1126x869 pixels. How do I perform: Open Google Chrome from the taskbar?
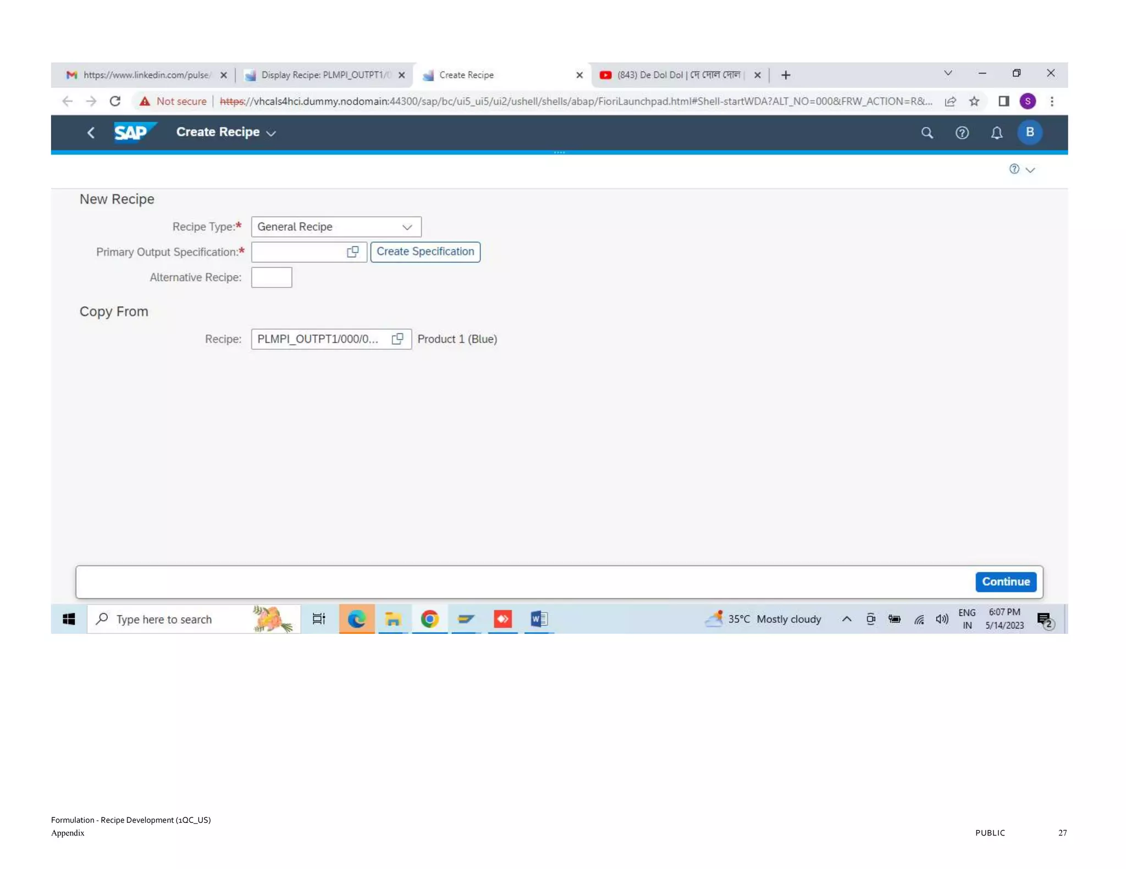click(x=429, y=619)
